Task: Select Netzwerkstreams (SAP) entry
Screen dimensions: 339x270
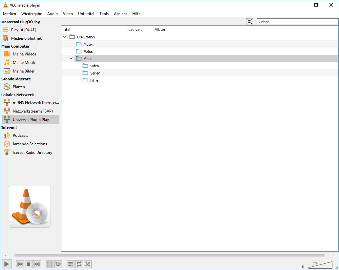Action: 31,111
